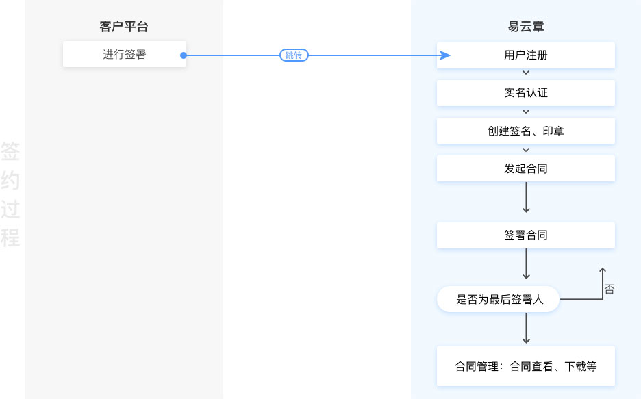Select the 用户注册 step box
This screenshot has width=641, height=399.
coord(525,55)
